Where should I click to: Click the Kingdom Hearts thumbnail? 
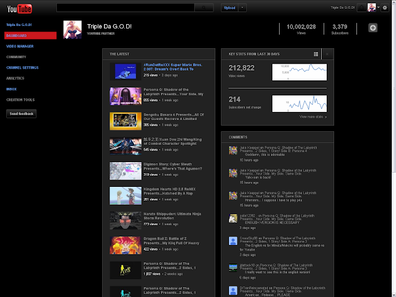(x=126, y=196)
